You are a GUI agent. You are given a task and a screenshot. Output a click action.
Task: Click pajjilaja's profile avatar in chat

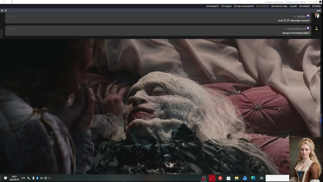point(316,16)
